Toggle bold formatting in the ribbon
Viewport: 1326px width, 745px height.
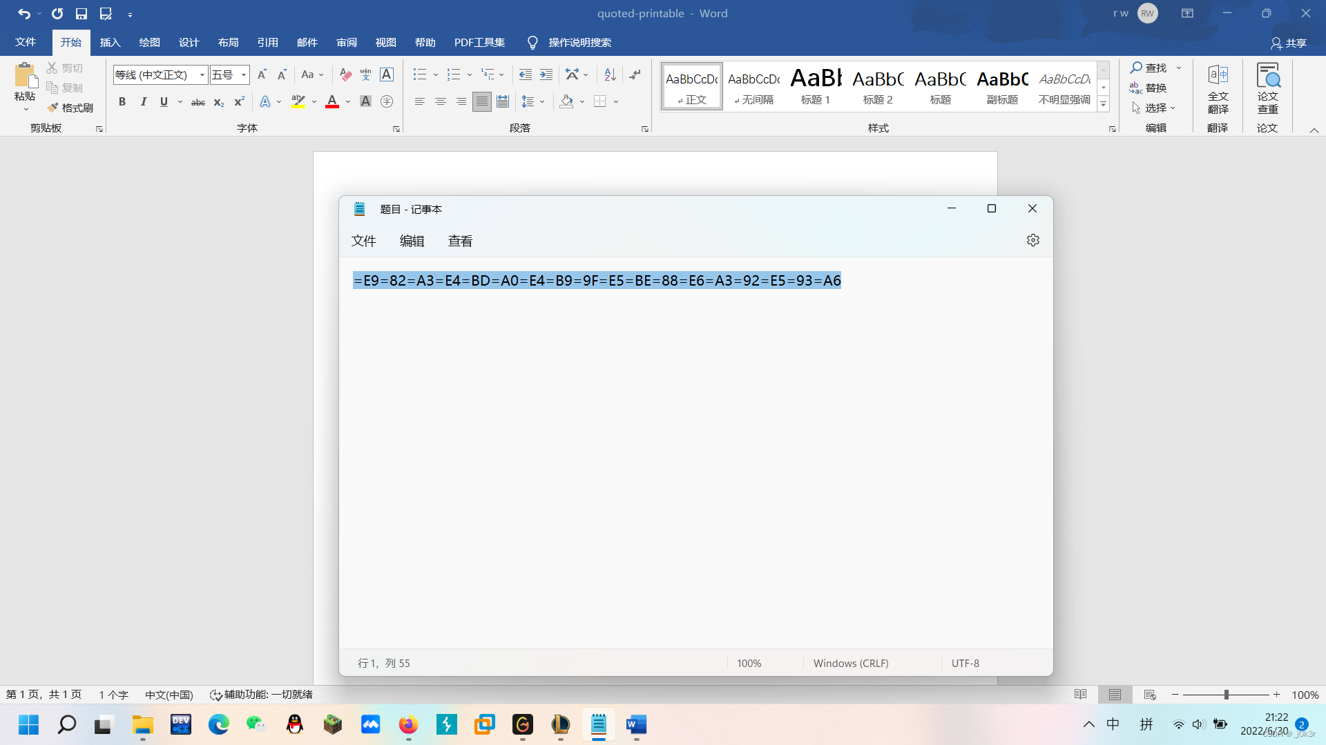pos(122,101)
